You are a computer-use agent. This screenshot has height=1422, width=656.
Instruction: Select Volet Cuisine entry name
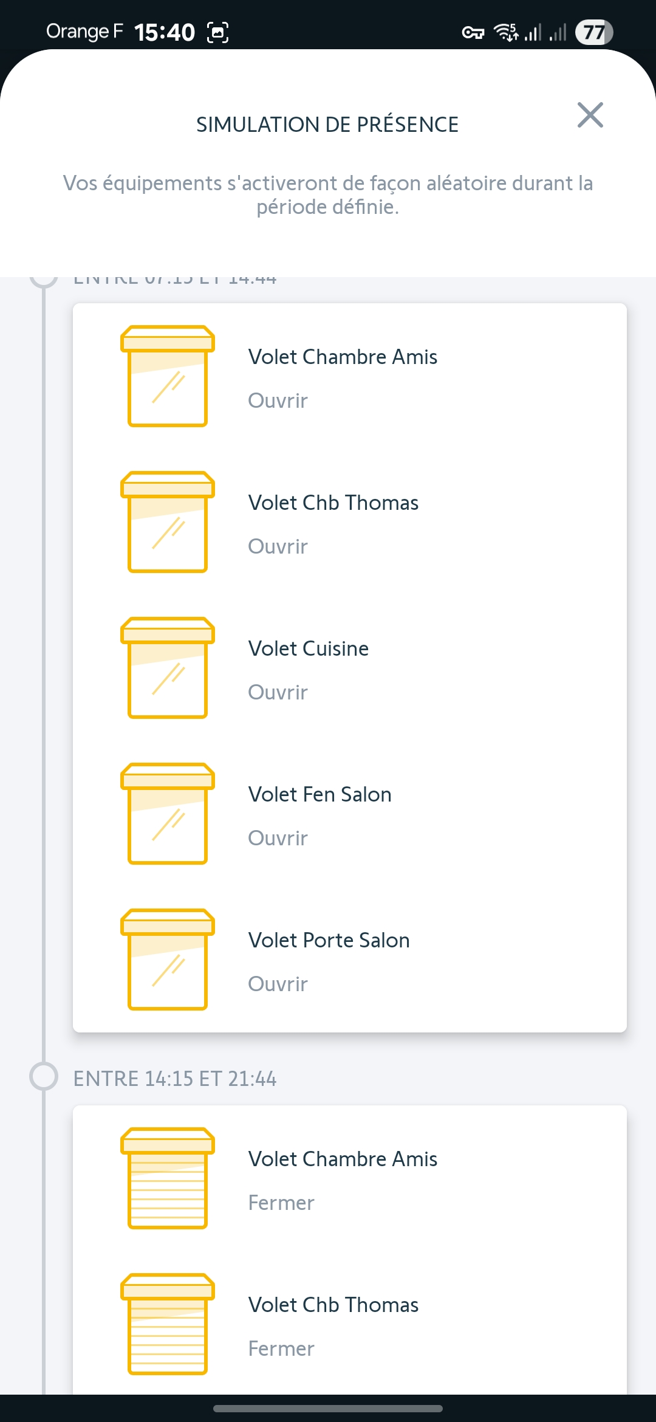point(309,648)
